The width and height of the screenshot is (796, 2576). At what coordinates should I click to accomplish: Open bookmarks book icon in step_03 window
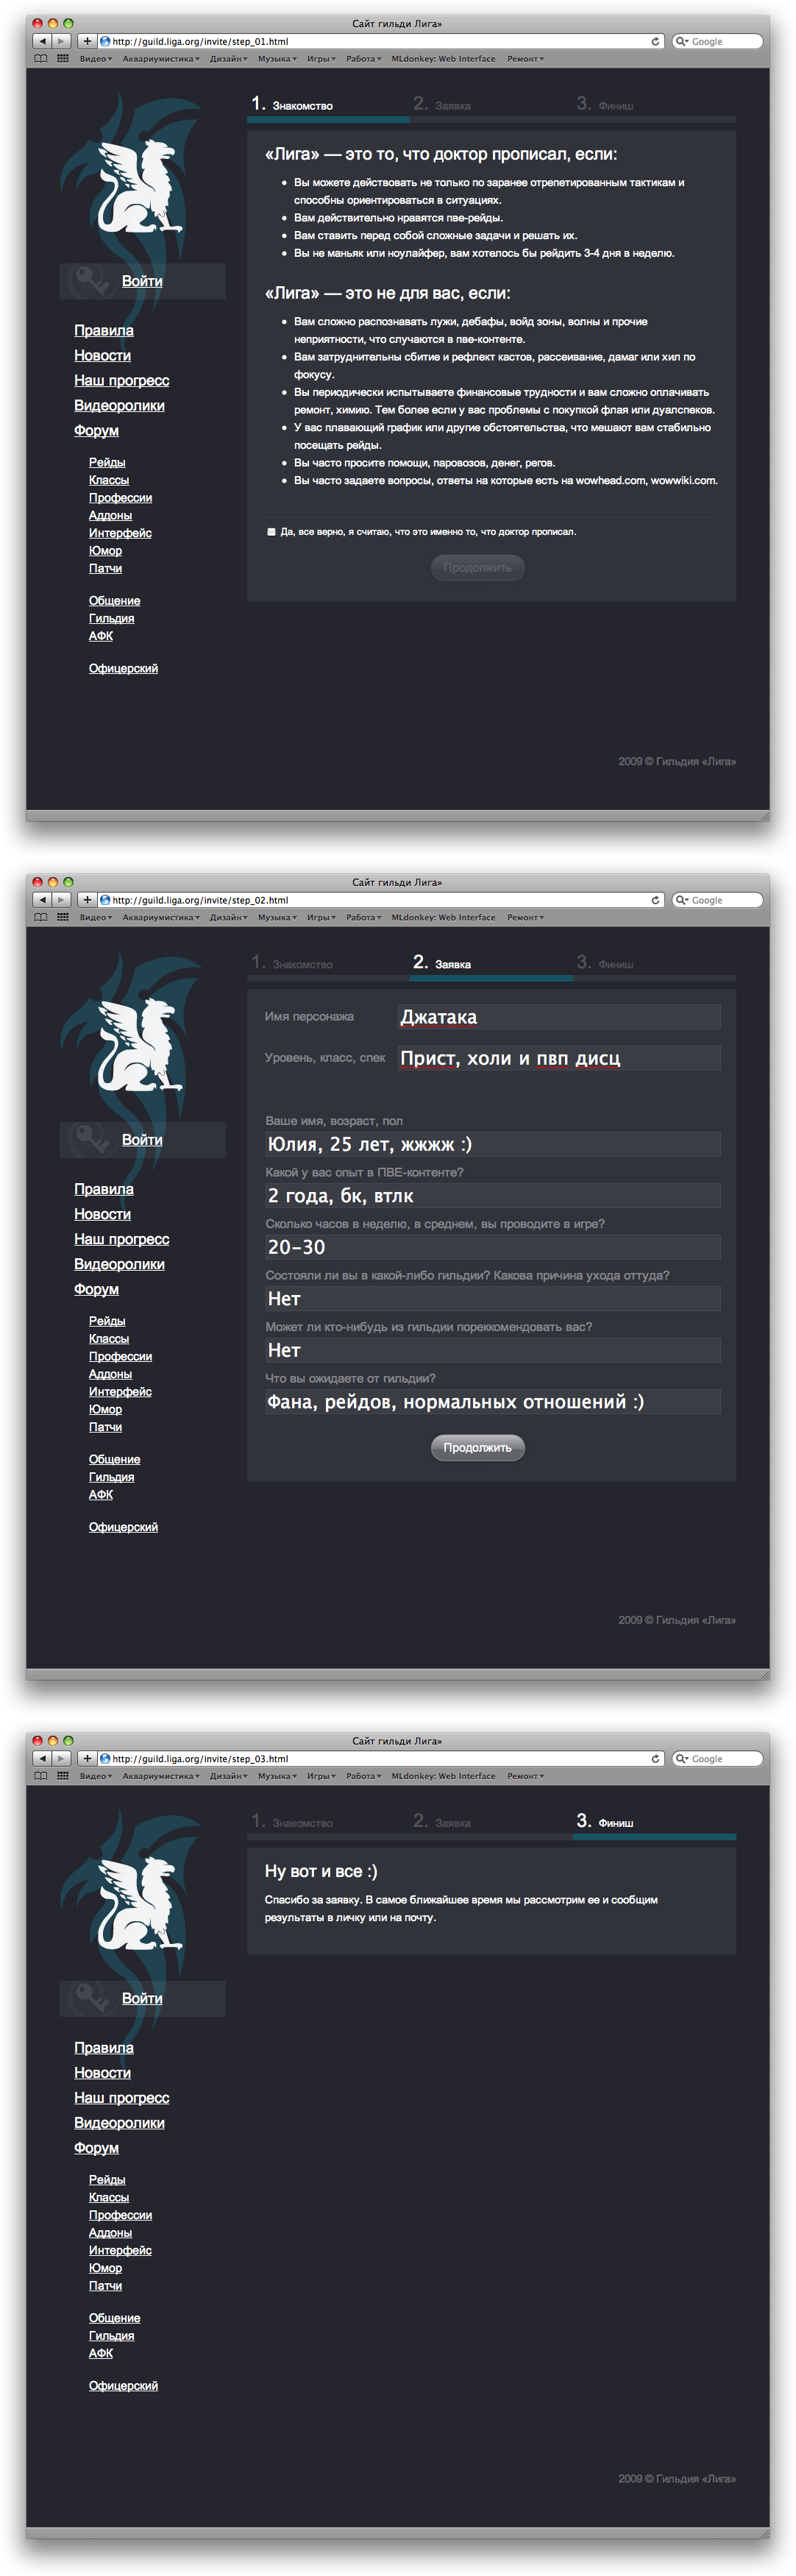coord(41,1776)
